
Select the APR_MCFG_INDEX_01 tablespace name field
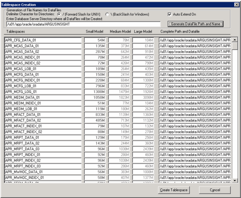click(x=43, y=80)
